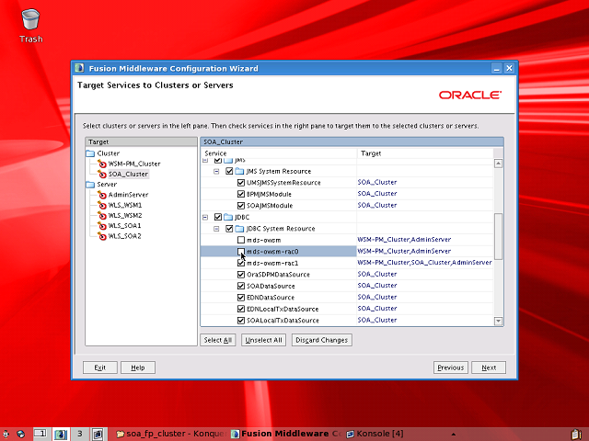The width and height of the screenshot is (589, 441).
Task: Uncheck EDNDataSource service
Action: (x=241, y=298)
